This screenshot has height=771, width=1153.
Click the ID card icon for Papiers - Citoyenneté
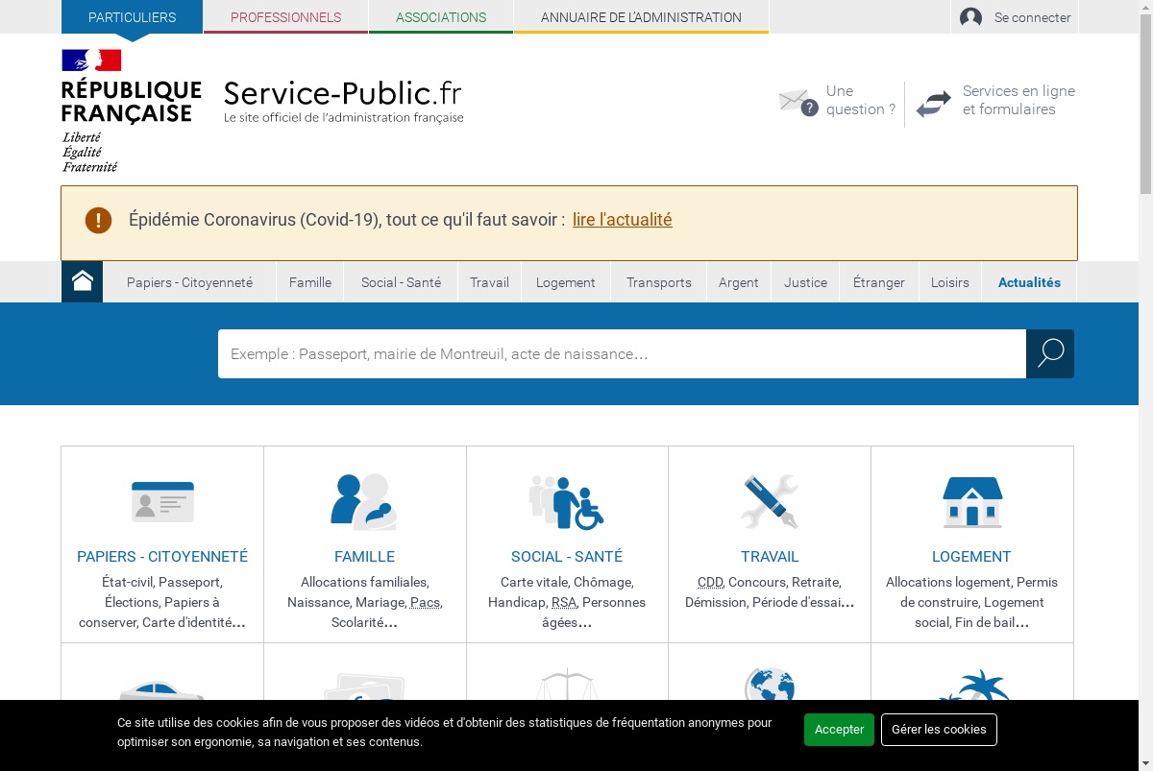(162, 501)
